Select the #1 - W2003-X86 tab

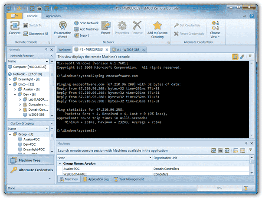pyautogui.click(x=128, y=50)
